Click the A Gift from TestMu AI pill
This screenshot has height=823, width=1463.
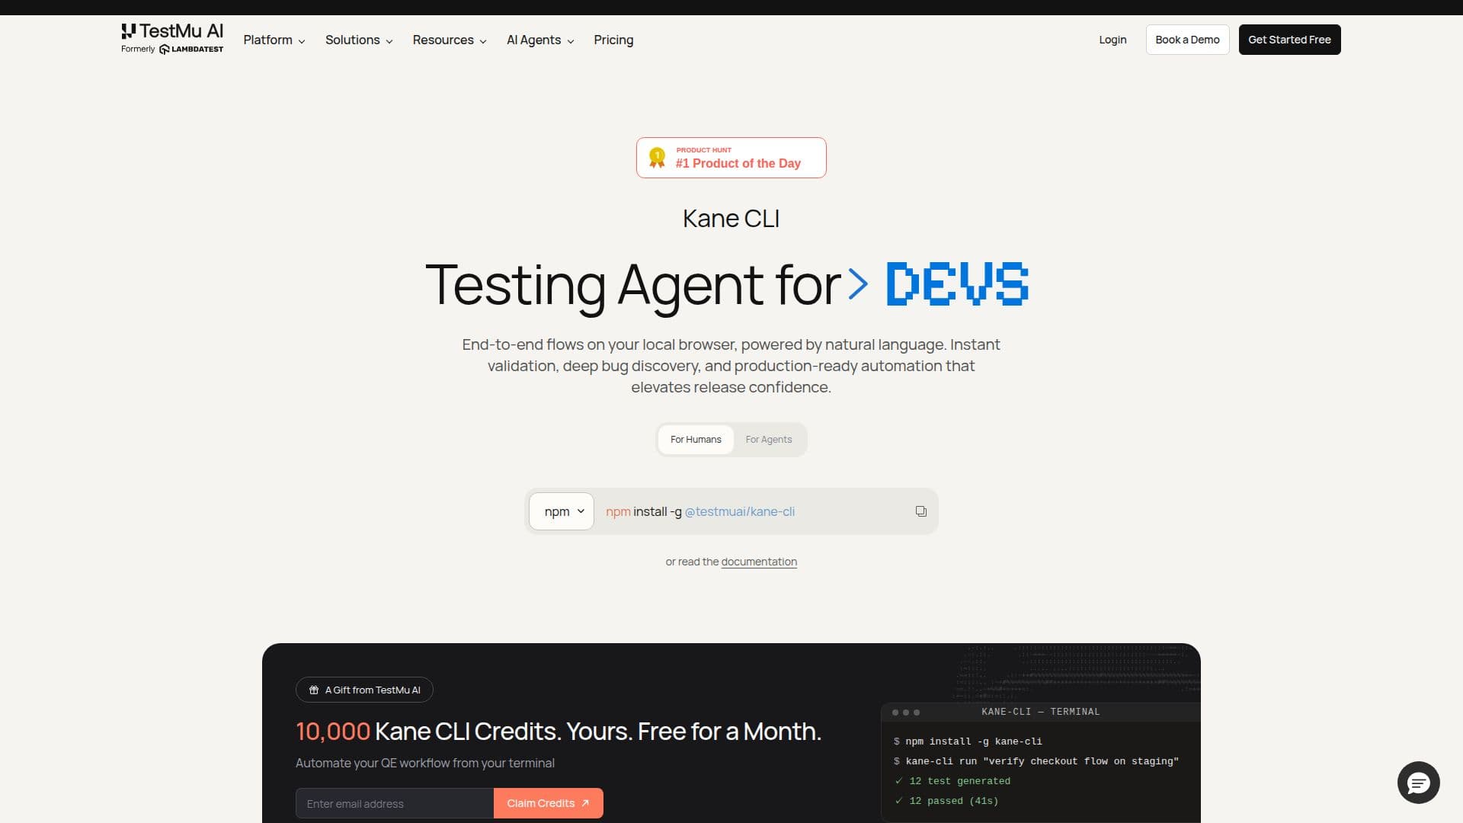pyautogui.click(x=364, y=690)
